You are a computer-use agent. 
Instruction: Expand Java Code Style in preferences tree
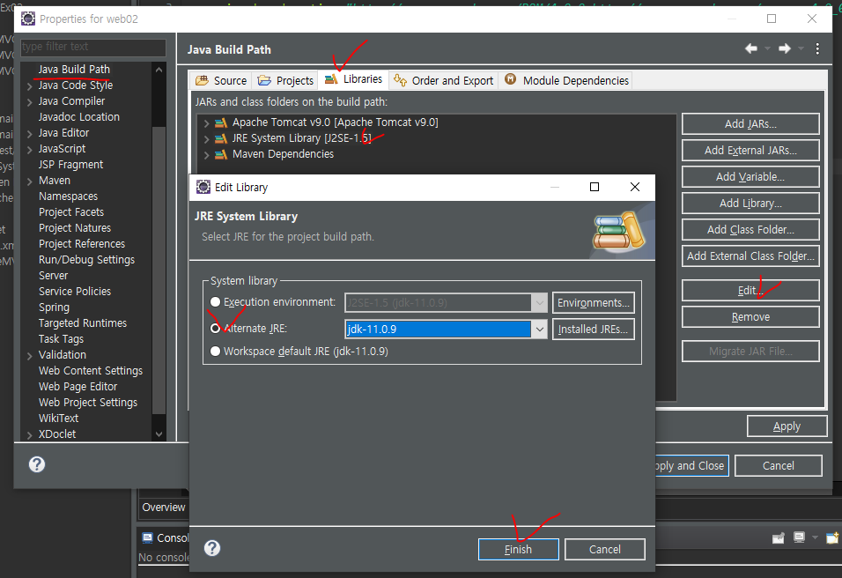tap(30, 86)
